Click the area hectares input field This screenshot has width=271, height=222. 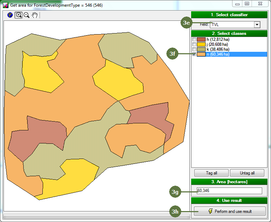coord(229,191)
